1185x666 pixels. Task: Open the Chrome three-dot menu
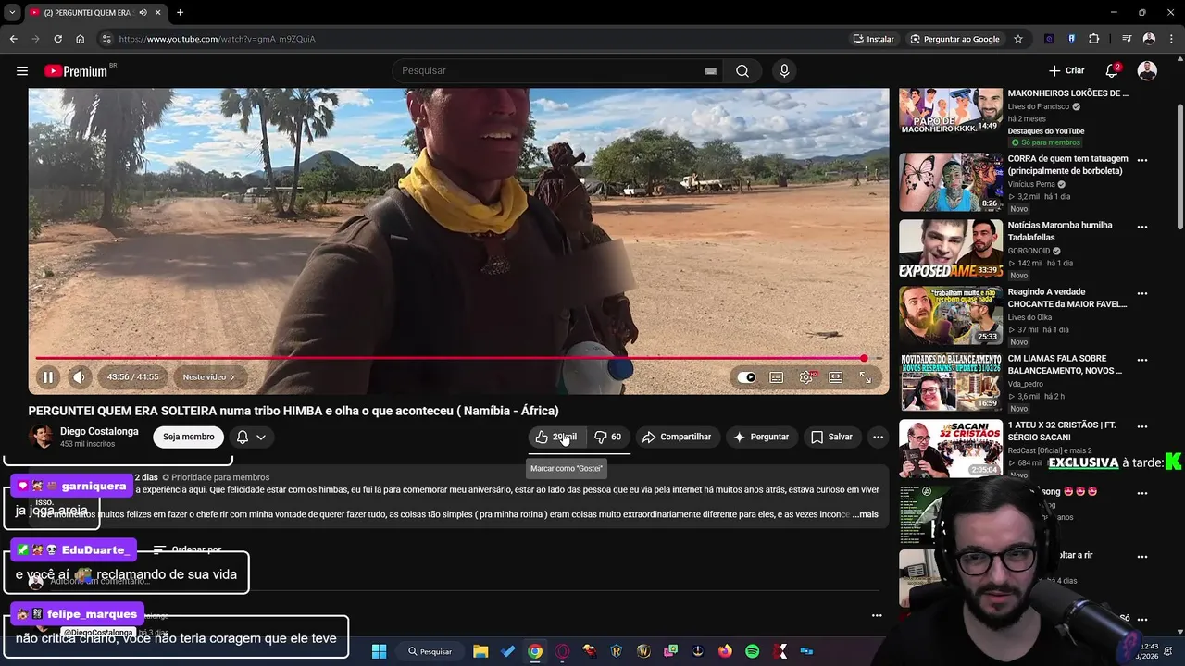pos(1170,39)
